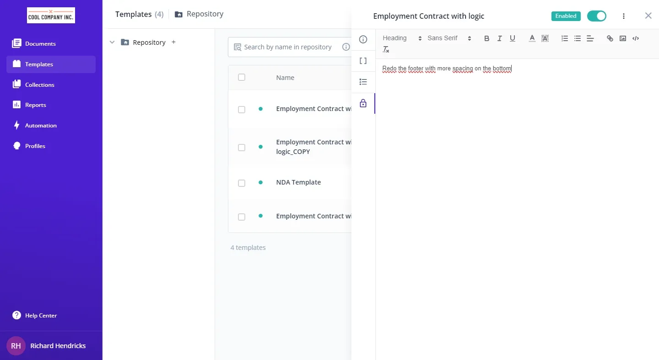Toggle bold formatting in editor toolbar

(x=486, y=38)
